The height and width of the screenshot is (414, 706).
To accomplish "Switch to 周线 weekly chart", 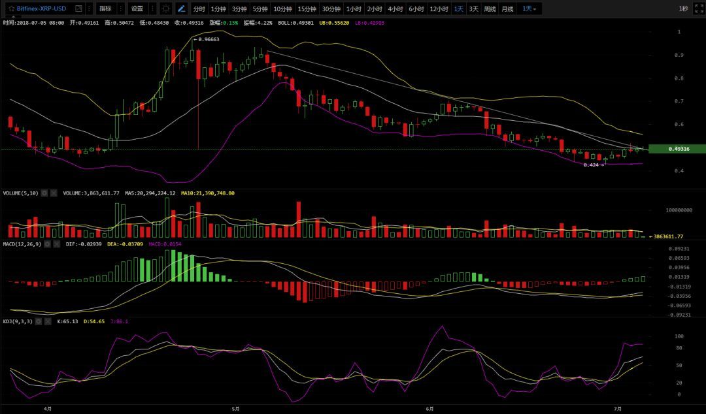I will pos(490,9).
